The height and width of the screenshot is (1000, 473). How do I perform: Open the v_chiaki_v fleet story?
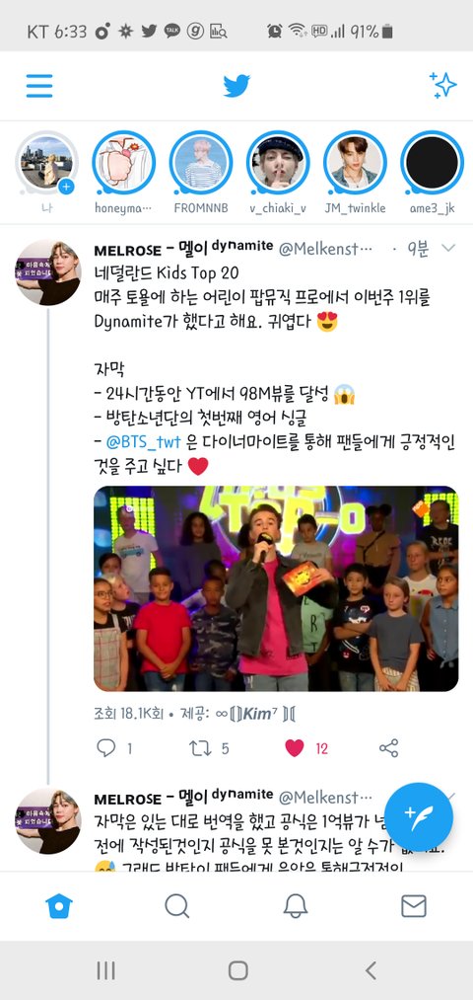pos(278,163)
